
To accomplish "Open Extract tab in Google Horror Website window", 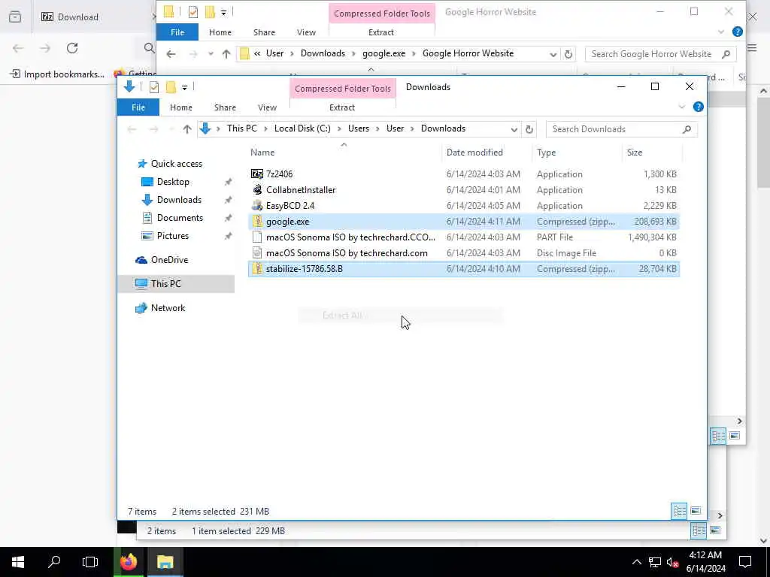I will click(381, 32).
